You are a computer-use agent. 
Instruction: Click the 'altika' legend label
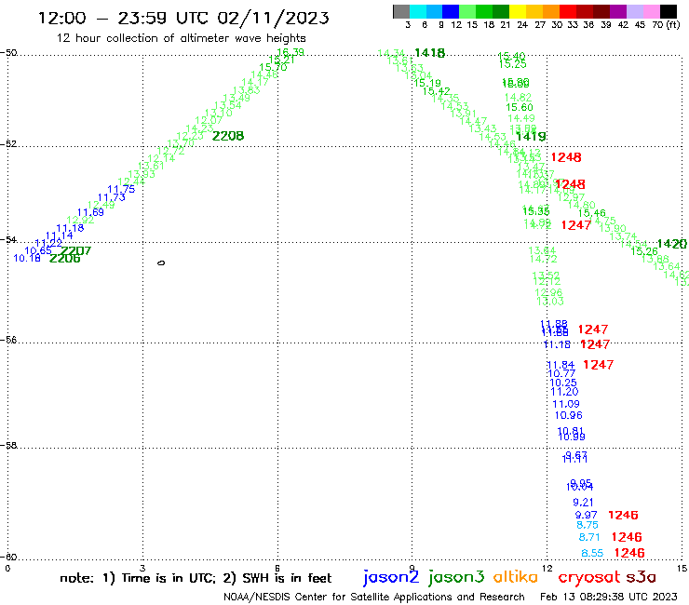pyautogui.click(x=516, y=577)
